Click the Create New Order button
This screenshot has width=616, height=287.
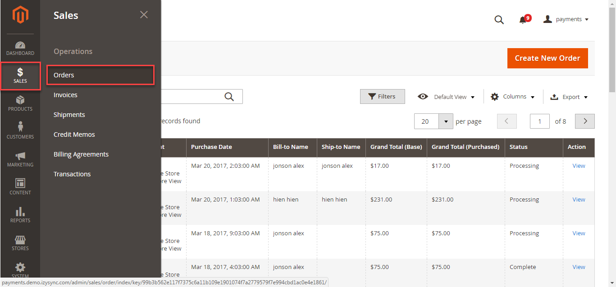(x=548, y=58)
